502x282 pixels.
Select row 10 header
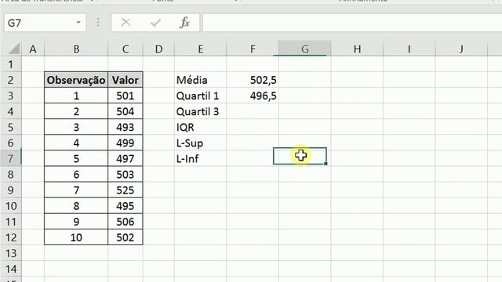10,206
